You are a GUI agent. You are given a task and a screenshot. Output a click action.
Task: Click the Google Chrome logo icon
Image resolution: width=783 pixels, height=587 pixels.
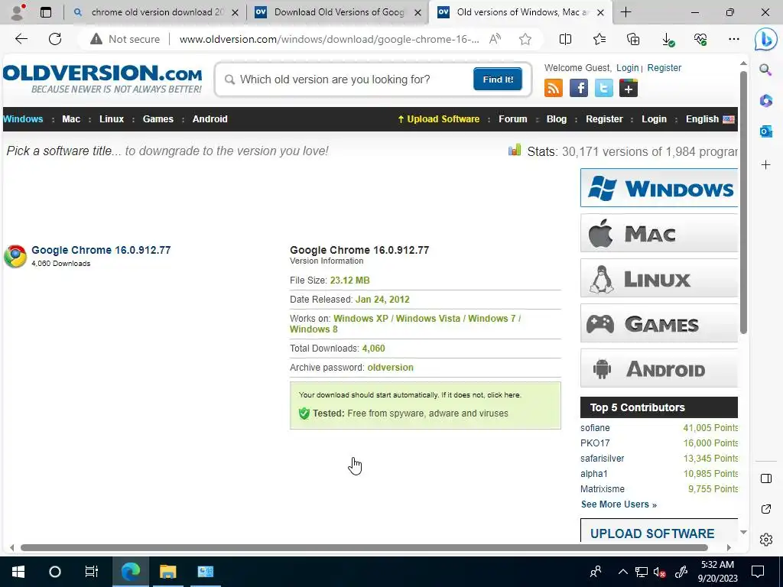point(15,256)
